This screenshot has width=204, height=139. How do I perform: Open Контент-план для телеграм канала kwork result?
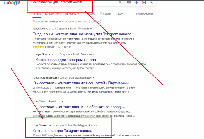point(66,60)
